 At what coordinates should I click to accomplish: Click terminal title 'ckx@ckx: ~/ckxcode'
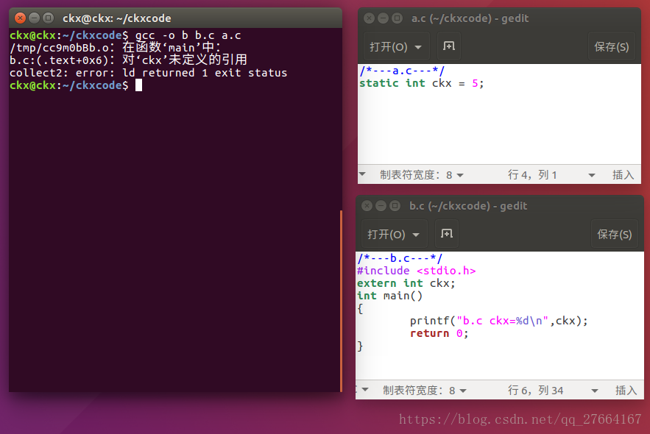click(117, 18)
